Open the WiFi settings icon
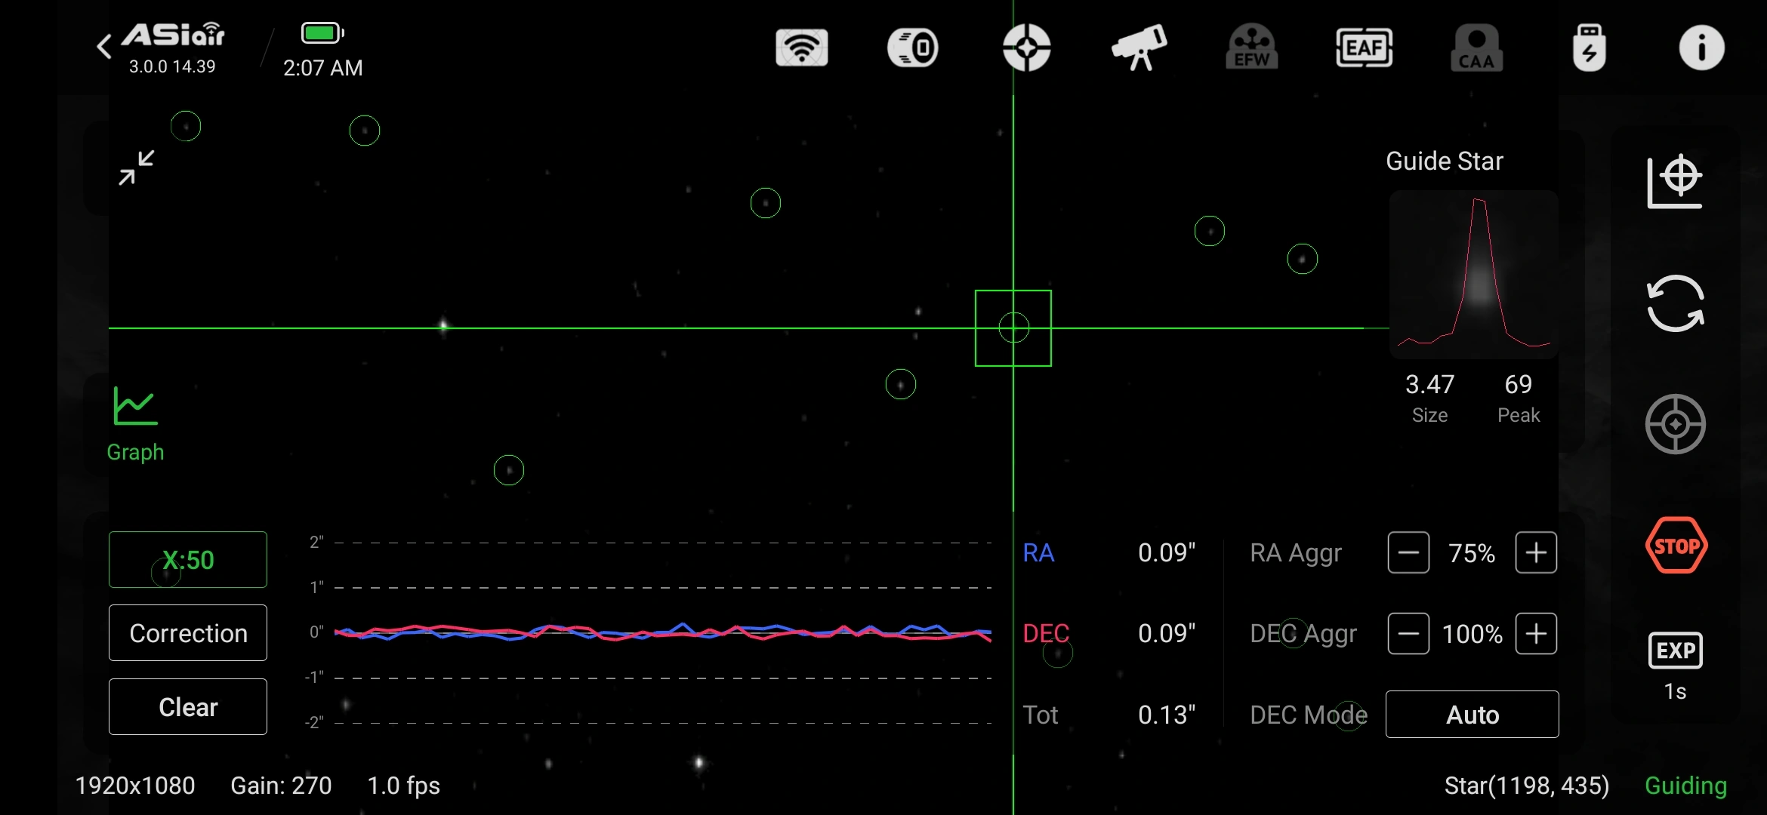Viewport: 1767px width, 815px height. pos(802,48)
